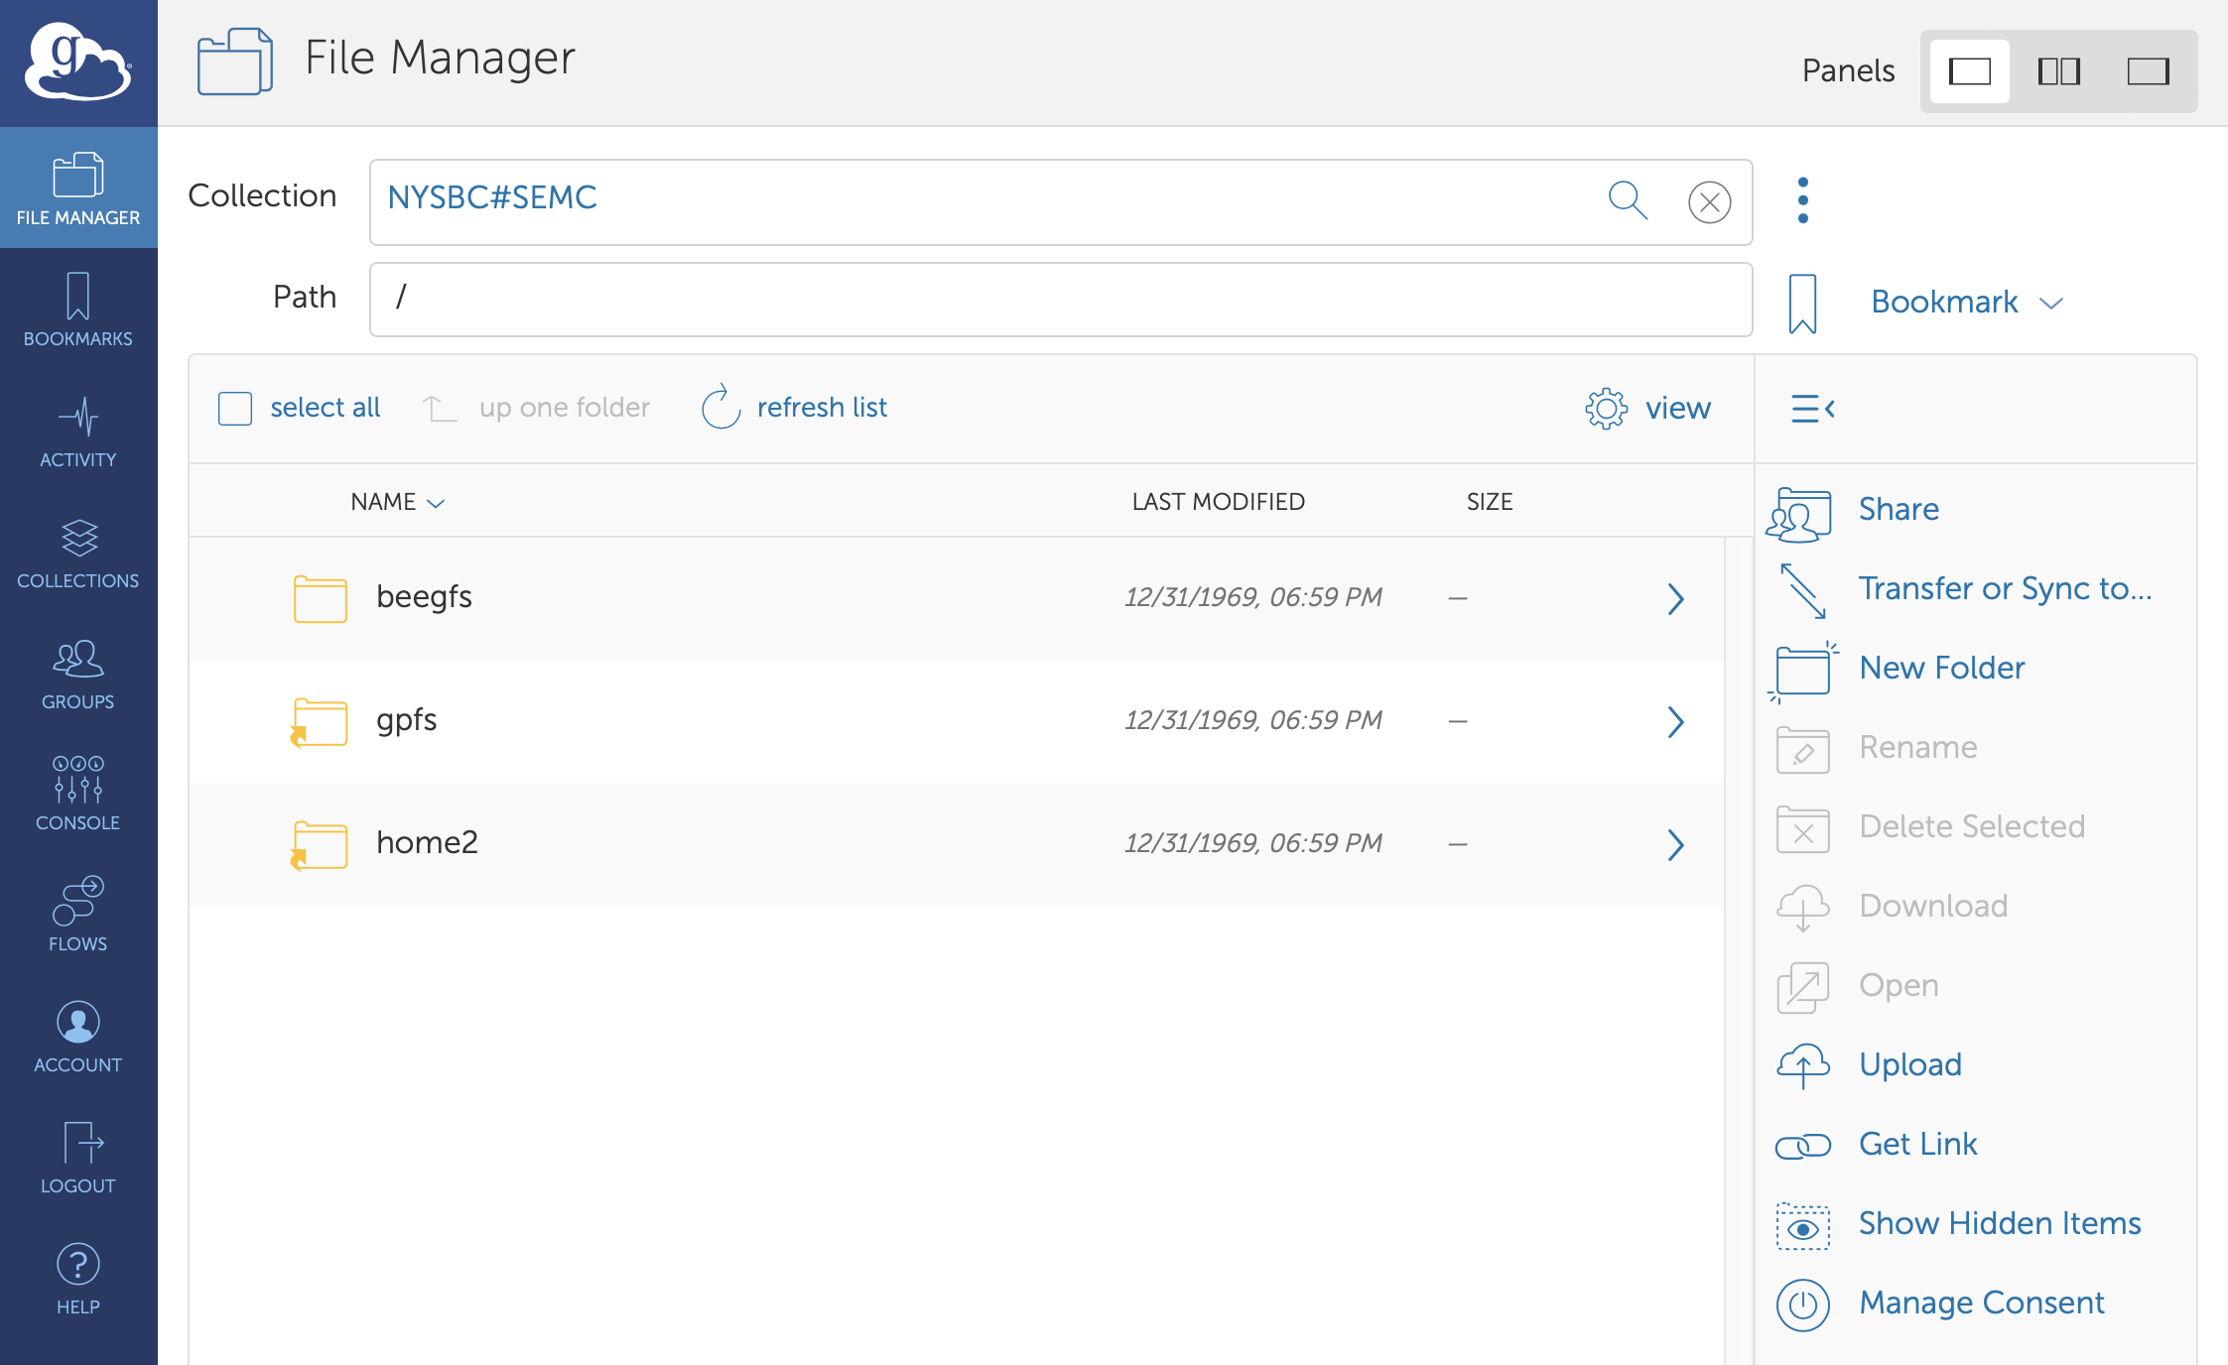Click the New Folder icon

coord(1802,670)
